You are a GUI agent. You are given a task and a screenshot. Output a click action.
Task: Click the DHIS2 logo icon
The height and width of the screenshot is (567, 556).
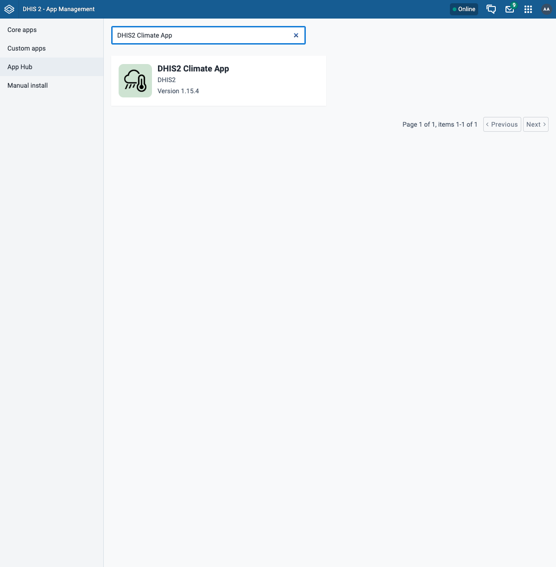tap(9, 9)
